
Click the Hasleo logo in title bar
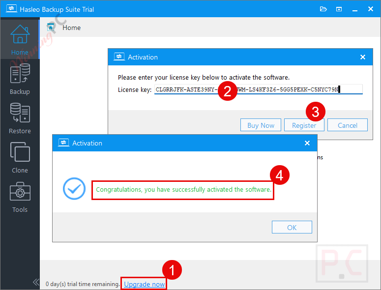click(x=11, y=9)
